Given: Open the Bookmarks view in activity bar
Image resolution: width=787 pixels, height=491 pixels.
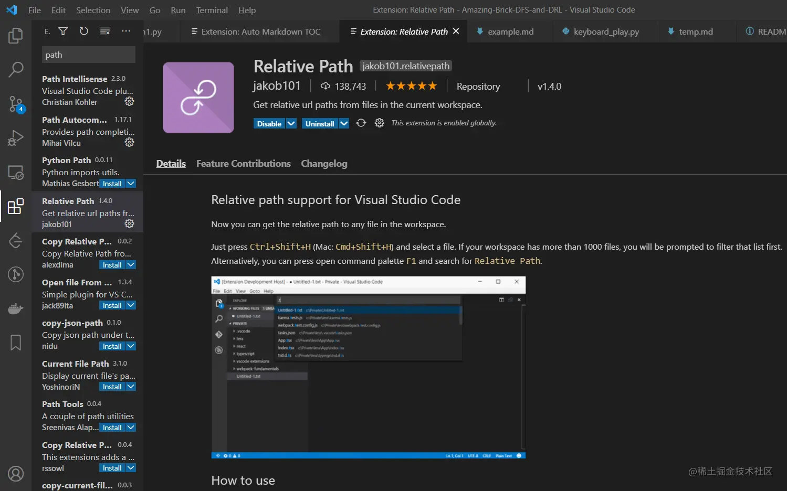Looking at the screenshot, I should coord(16,343).
